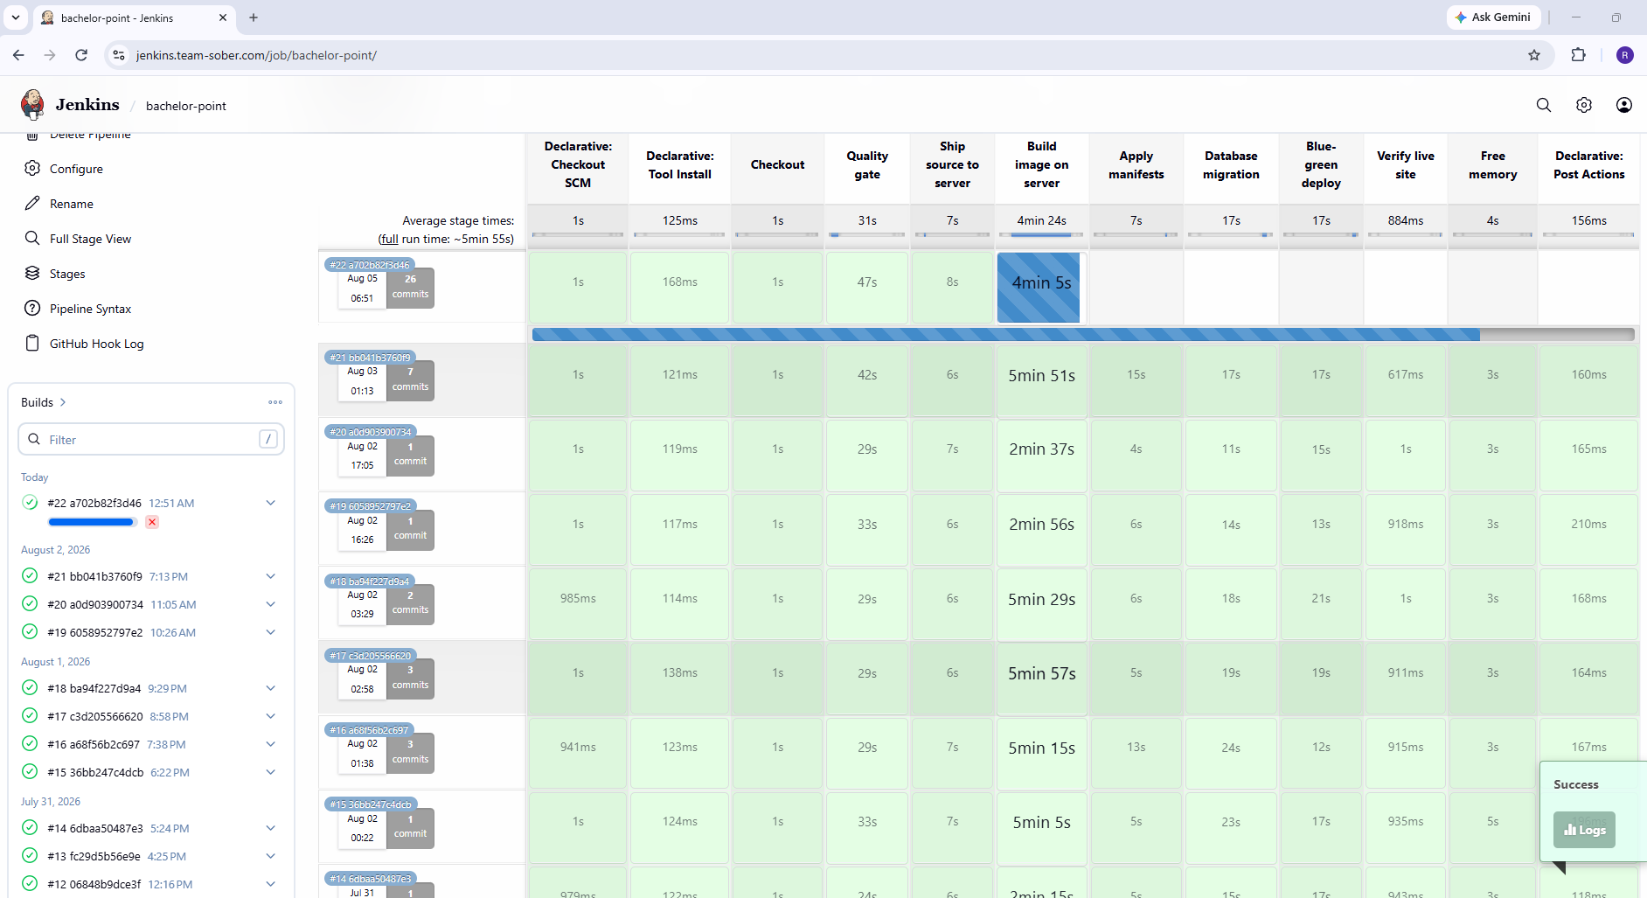Open user account icon in header
The image size is (1647, 898).
(1624, 105)
